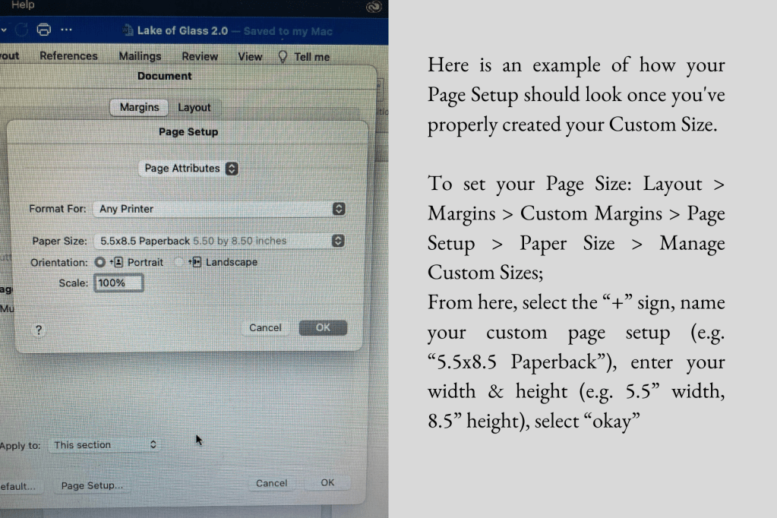Image resolution: width=777 pixels, height=518 pixels.
Task: Switch to the Margins tab
Action: (139, 107)
